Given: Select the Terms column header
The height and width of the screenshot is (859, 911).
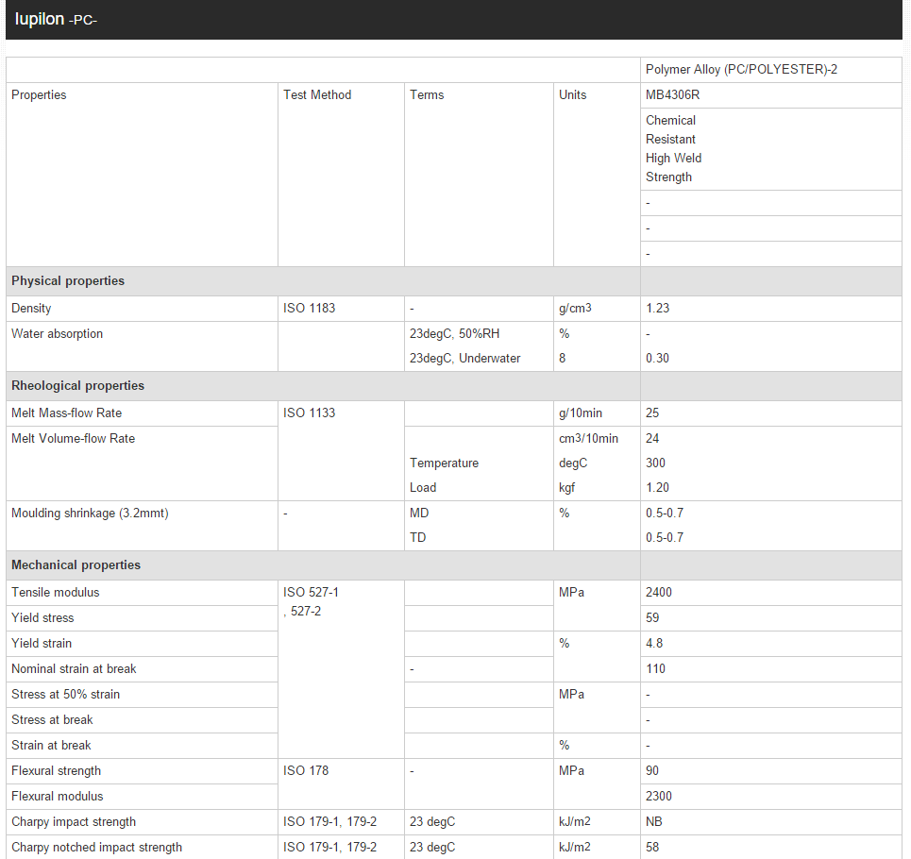Looking at the screenshot, I should tap(427, 95).
